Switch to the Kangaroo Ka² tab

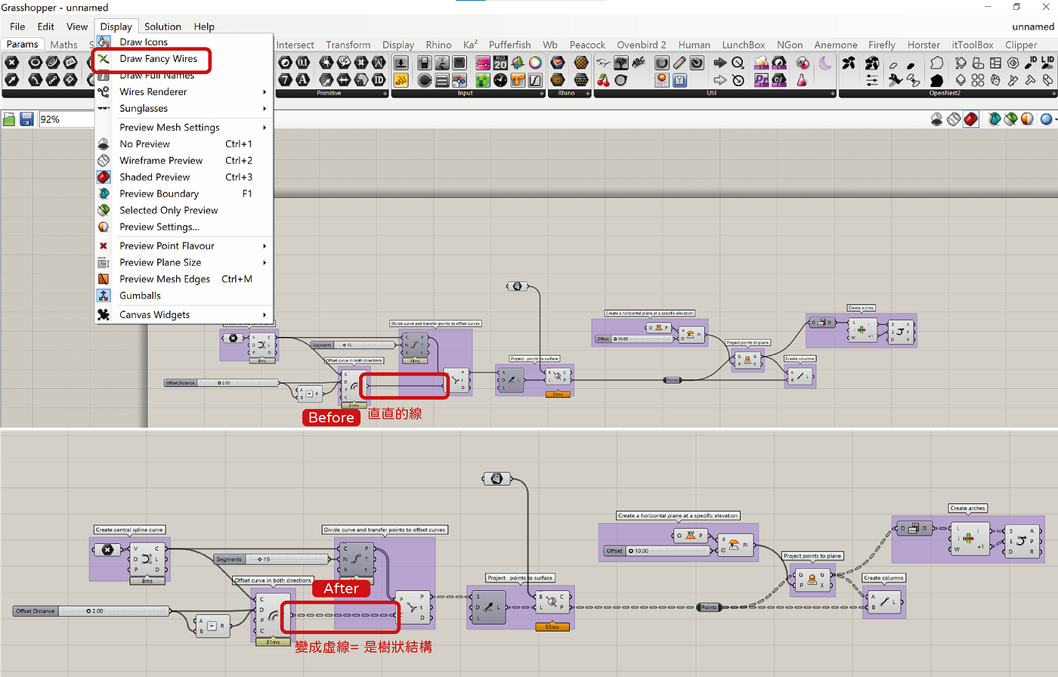(x=470, y=45)
